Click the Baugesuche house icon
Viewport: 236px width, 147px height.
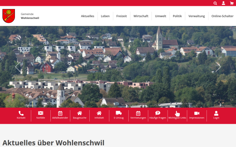pos(79,113)
